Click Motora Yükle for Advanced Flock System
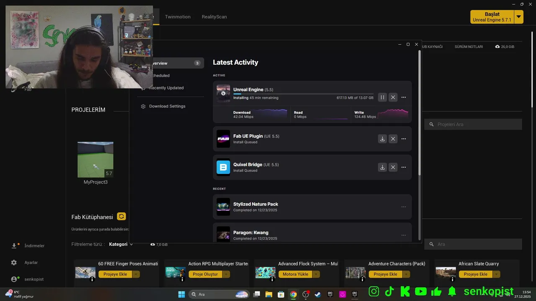 295,274
